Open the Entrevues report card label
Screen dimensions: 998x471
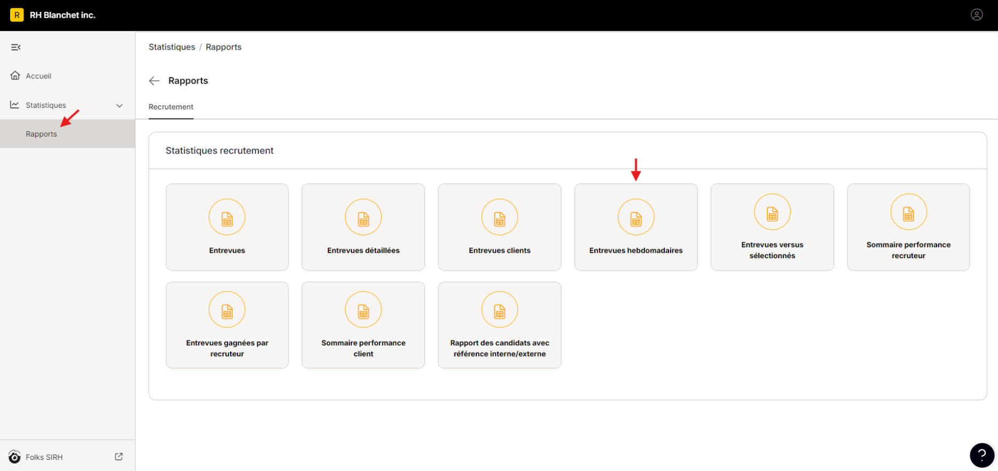[x=227, y=250]
